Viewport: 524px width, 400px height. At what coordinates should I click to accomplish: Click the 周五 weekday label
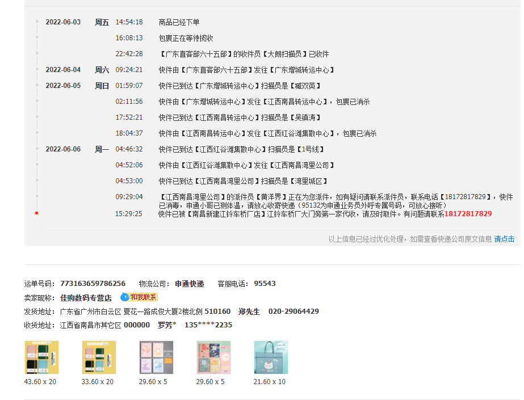[x=102, y=22]
